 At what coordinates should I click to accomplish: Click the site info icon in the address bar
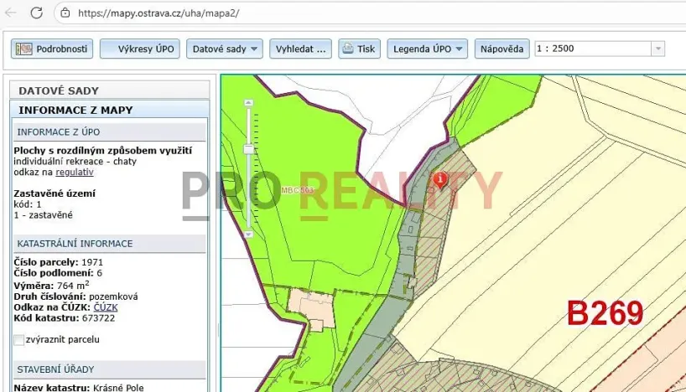click(65, 13)
